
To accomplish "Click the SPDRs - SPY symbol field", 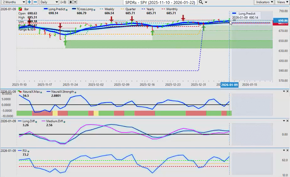I will pos(160,2).
